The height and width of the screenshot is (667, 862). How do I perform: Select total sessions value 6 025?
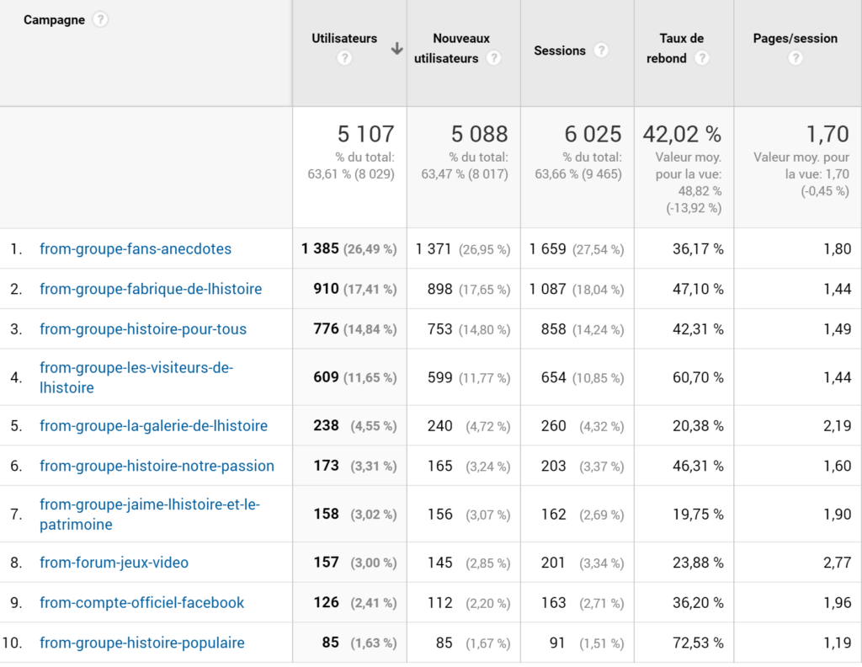(x=593, y=134)
